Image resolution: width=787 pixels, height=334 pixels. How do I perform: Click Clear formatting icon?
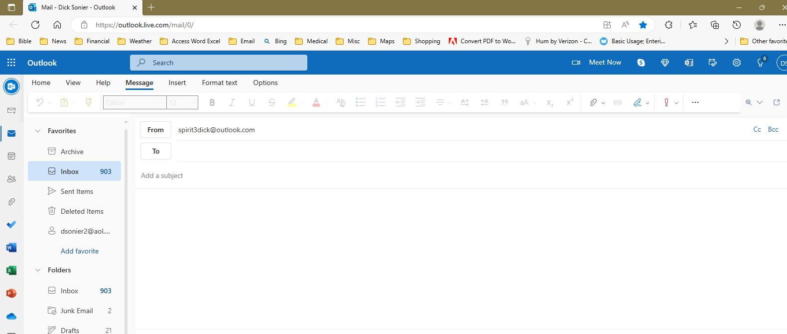341,102
